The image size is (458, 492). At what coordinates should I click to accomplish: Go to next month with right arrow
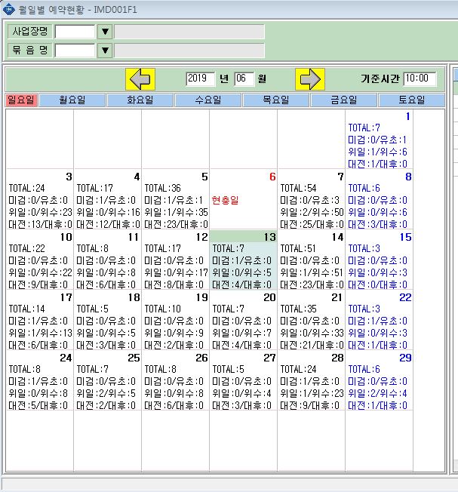[310, 79]
